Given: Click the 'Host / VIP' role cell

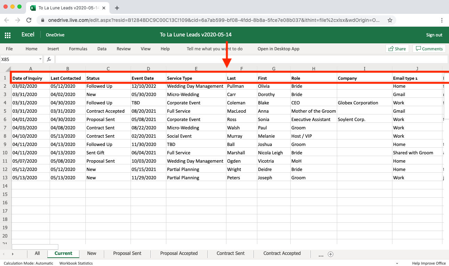Looking at the screenshot, I should coord(314,136).
